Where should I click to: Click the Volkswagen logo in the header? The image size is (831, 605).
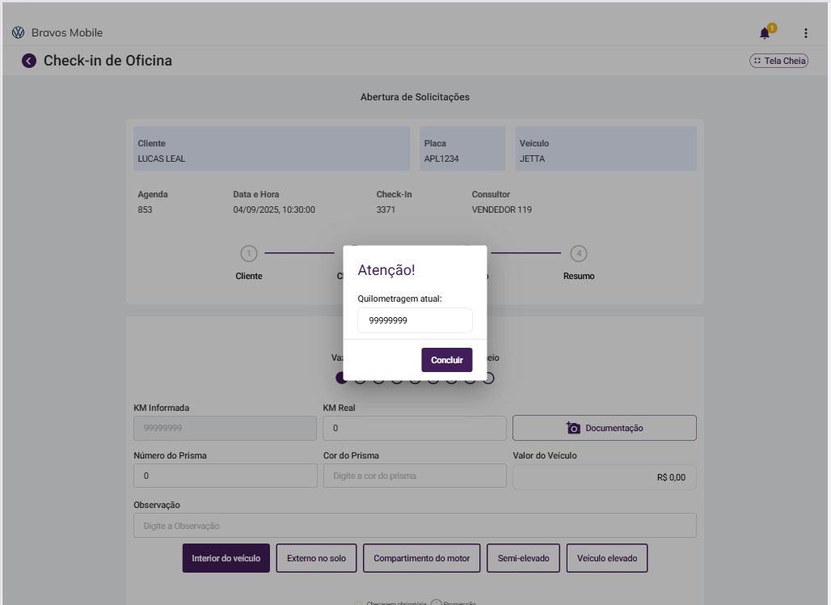click(19, 33)
